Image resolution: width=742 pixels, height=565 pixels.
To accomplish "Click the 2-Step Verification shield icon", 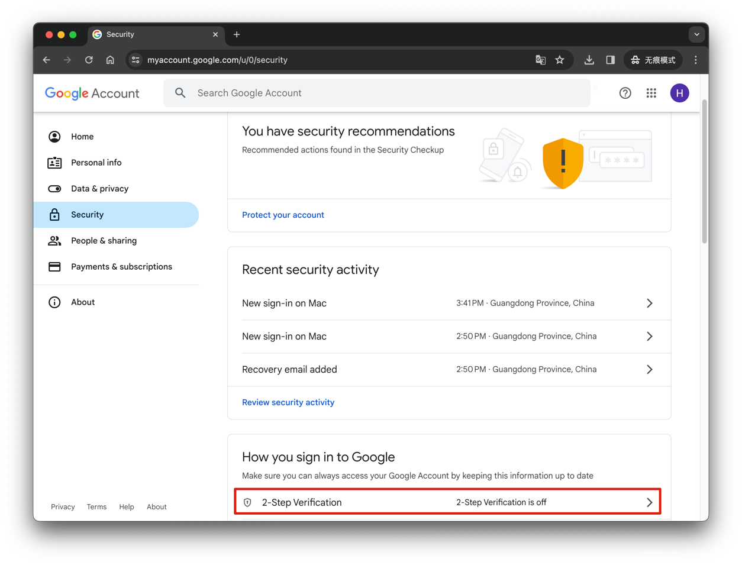I will 247,502.
